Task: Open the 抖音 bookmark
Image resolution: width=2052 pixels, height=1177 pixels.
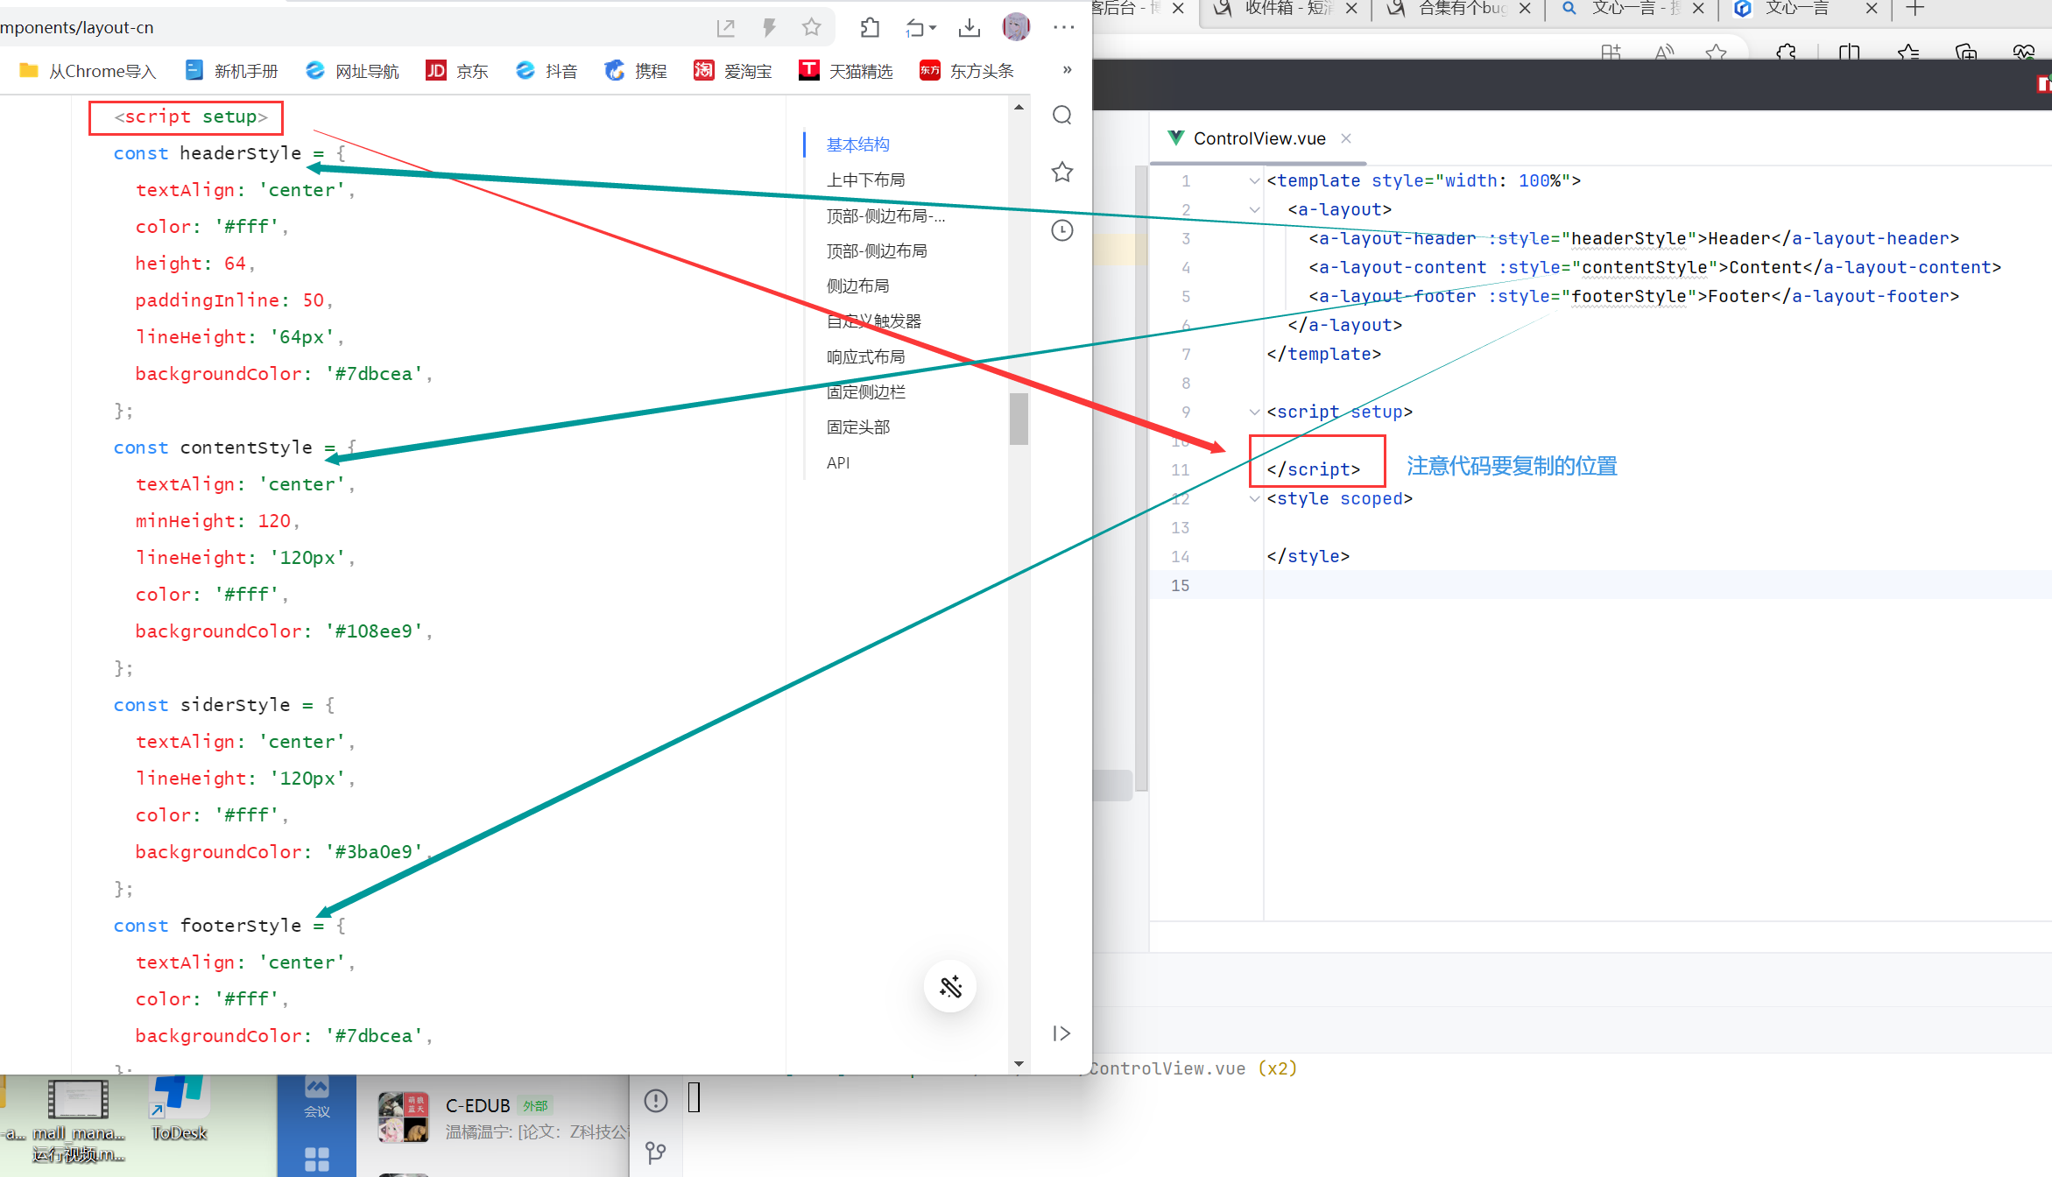Action: [x=546, y=71]
